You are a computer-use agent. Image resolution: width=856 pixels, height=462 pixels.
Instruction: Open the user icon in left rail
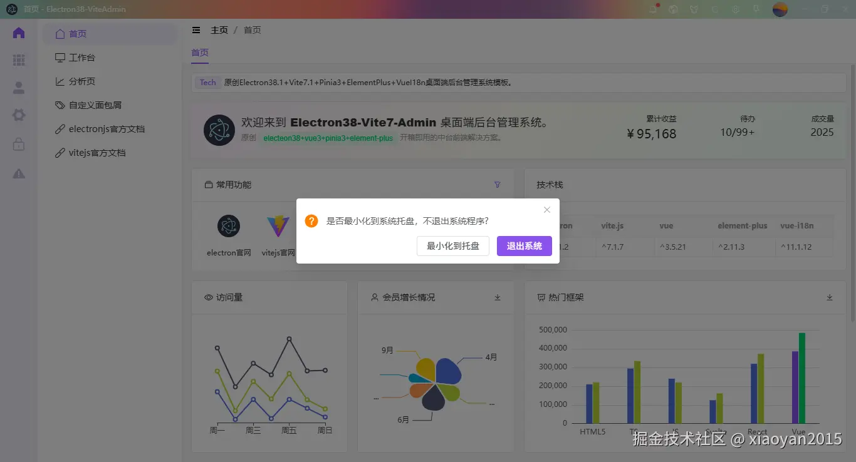pyautogui.click(x=19, y=88)
